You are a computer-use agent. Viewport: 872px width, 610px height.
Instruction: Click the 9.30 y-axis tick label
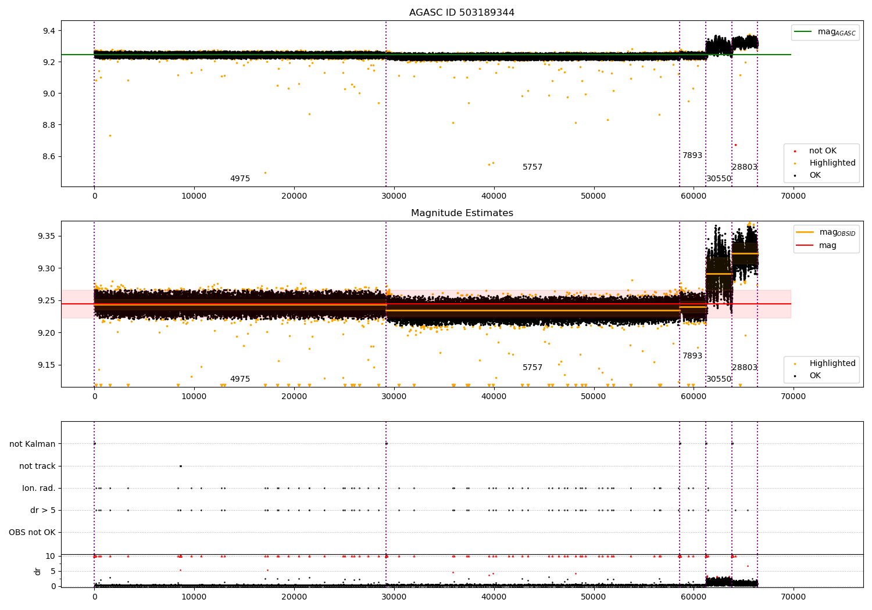(47, 268)
